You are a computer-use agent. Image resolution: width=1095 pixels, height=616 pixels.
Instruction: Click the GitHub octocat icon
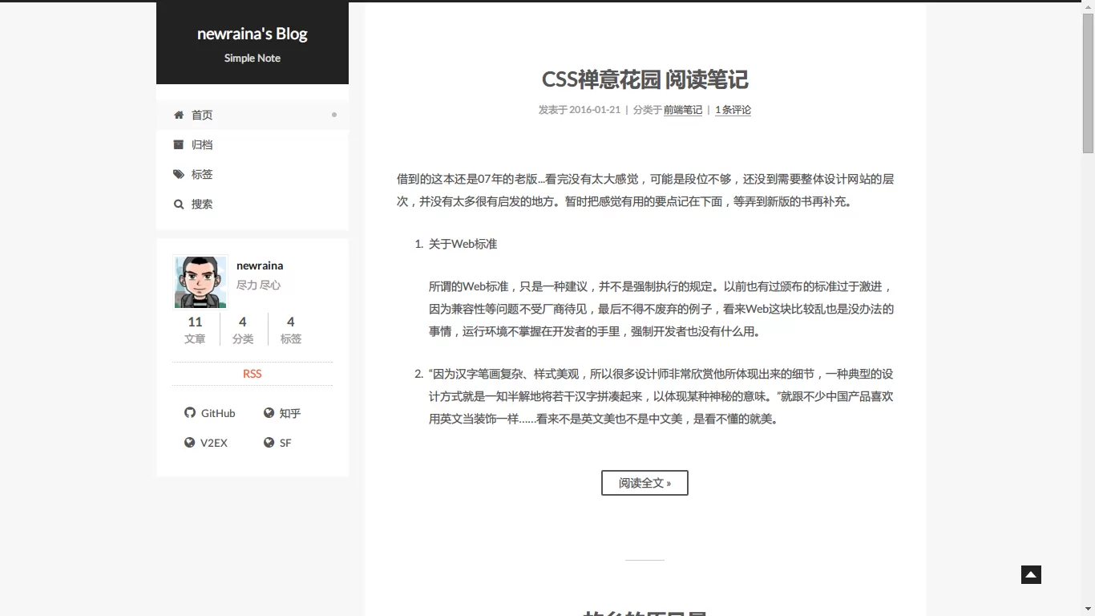[x=190, y=413]
